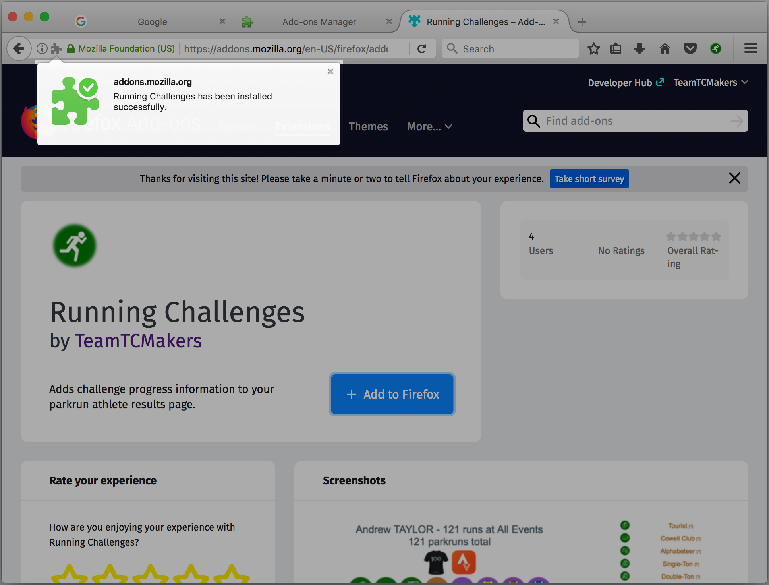Switch to the Google tab
This screenshot has width=769, height=585.
click(x=152, y=22)
